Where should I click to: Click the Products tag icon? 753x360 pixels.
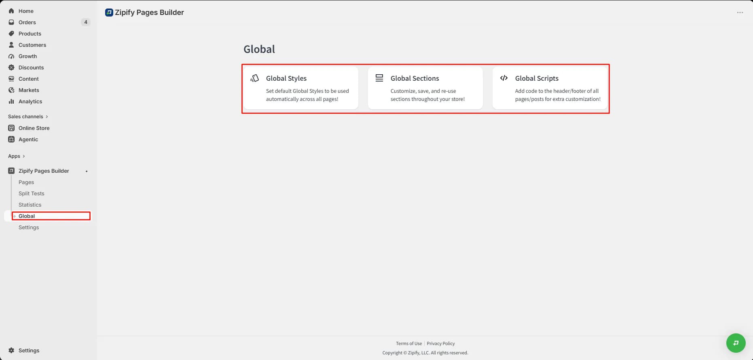pyautogui.click(x=11, y=33)
